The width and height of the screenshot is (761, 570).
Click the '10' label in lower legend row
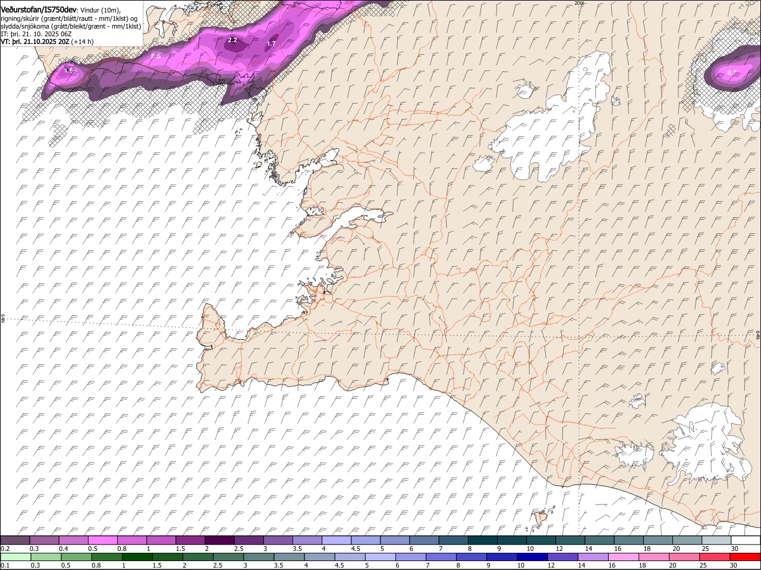point(521,565)
